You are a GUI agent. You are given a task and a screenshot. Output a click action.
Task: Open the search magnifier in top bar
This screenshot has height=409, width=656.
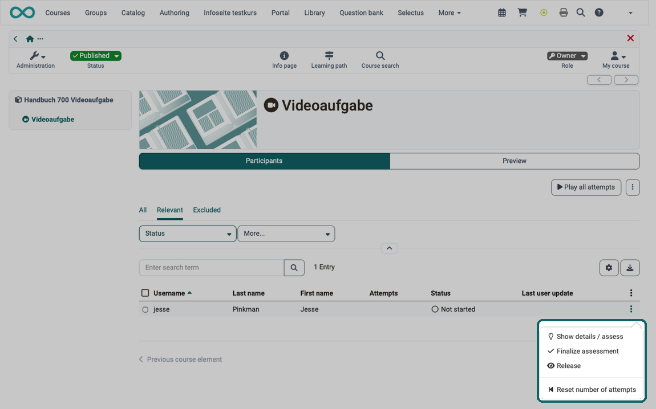581,13
